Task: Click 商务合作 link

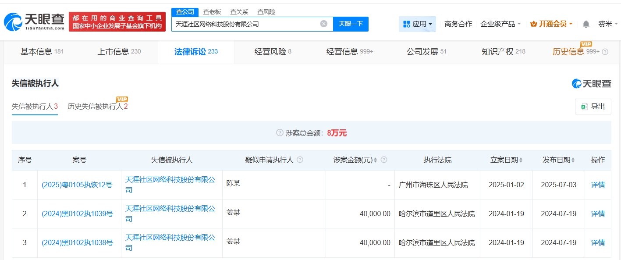Action: click(x=458, y=24)
